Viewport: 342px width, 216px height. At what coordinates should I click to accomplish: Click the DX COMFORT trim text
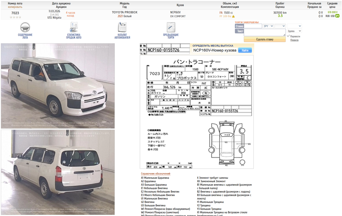tap(178, 16)
